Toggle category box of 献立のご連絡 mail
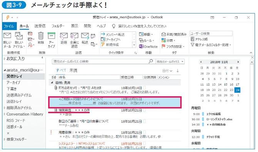The width and height of the screenshot is (258, 152). click(145, 121)
